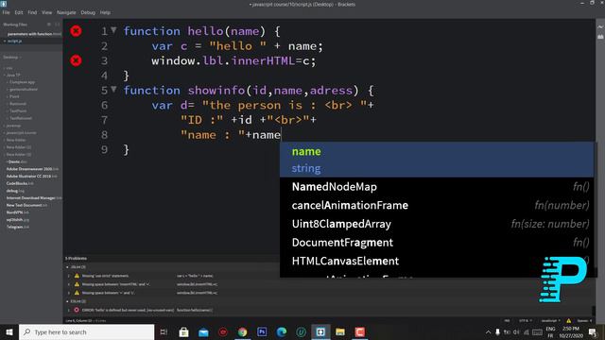Image resolution: width=605 pixels, height=340 pixels.
Task: Open the Edit menu
Action: pos(19,12)
